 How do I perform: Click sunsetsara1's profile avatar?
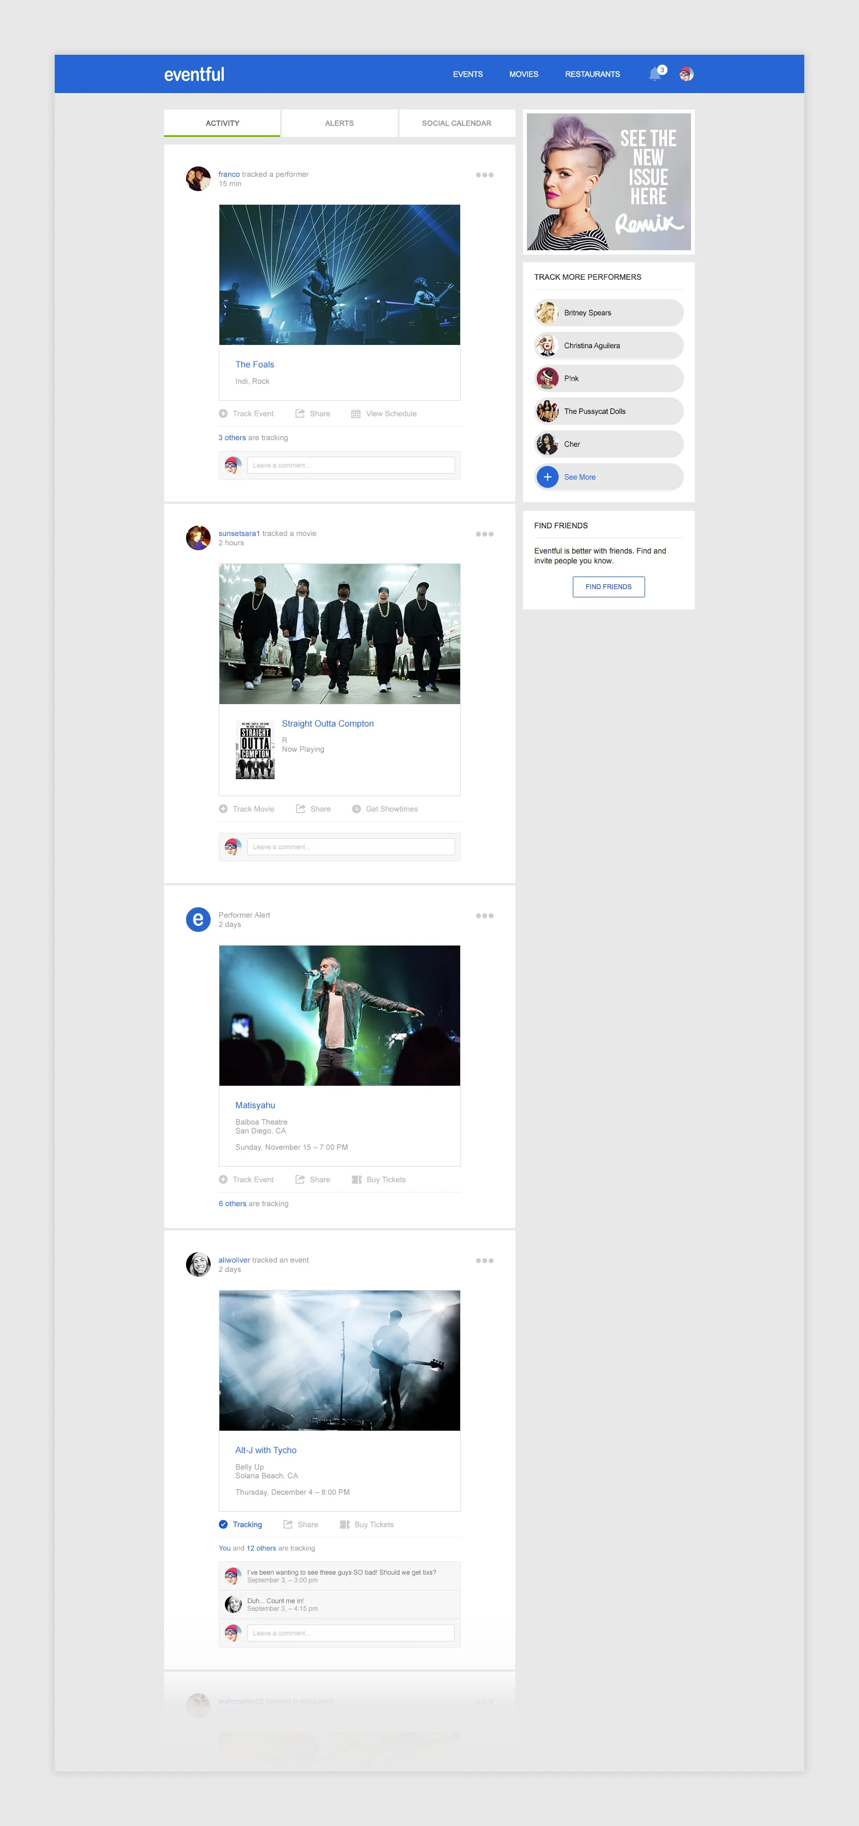[x=198, y=538]
